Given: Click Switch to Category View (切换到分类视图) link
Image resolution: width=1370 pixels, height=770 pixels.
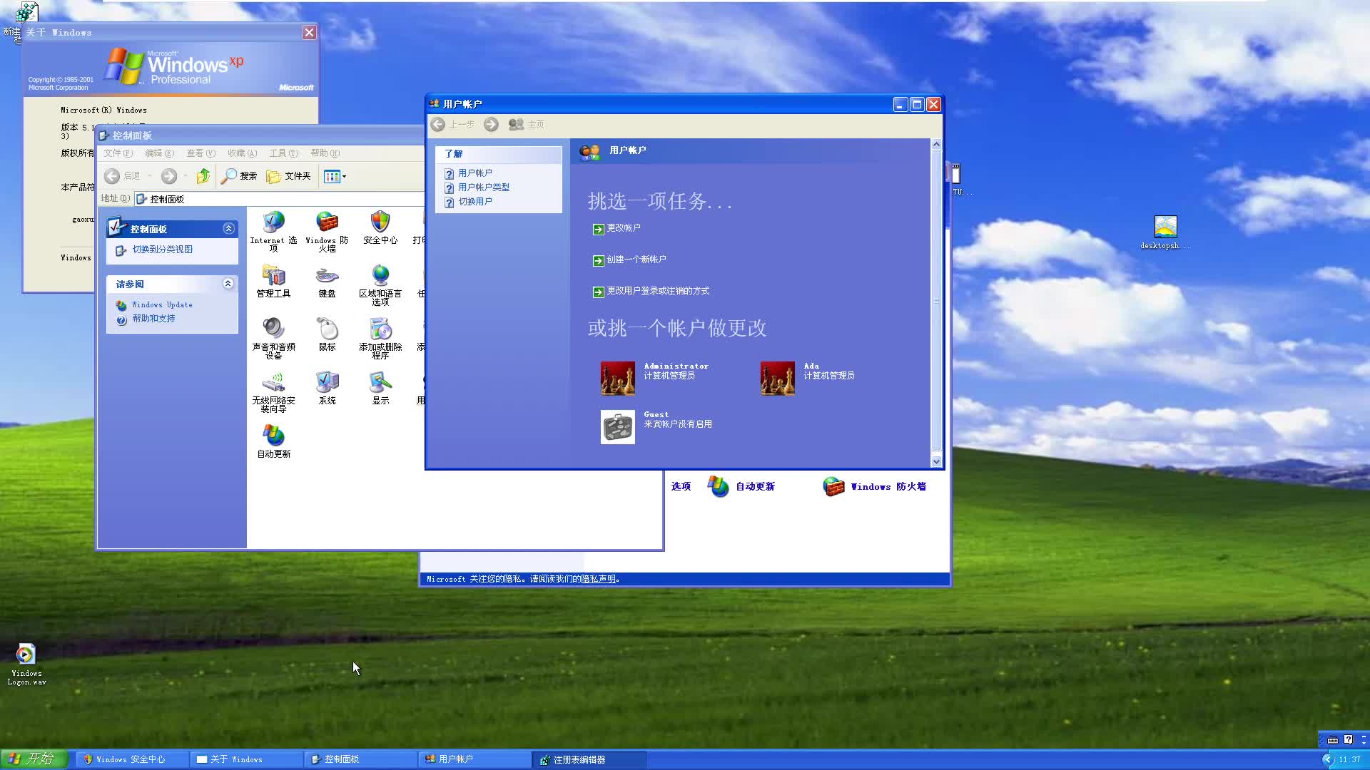Looking at the screenshot, I should click(x=162, y=250).
